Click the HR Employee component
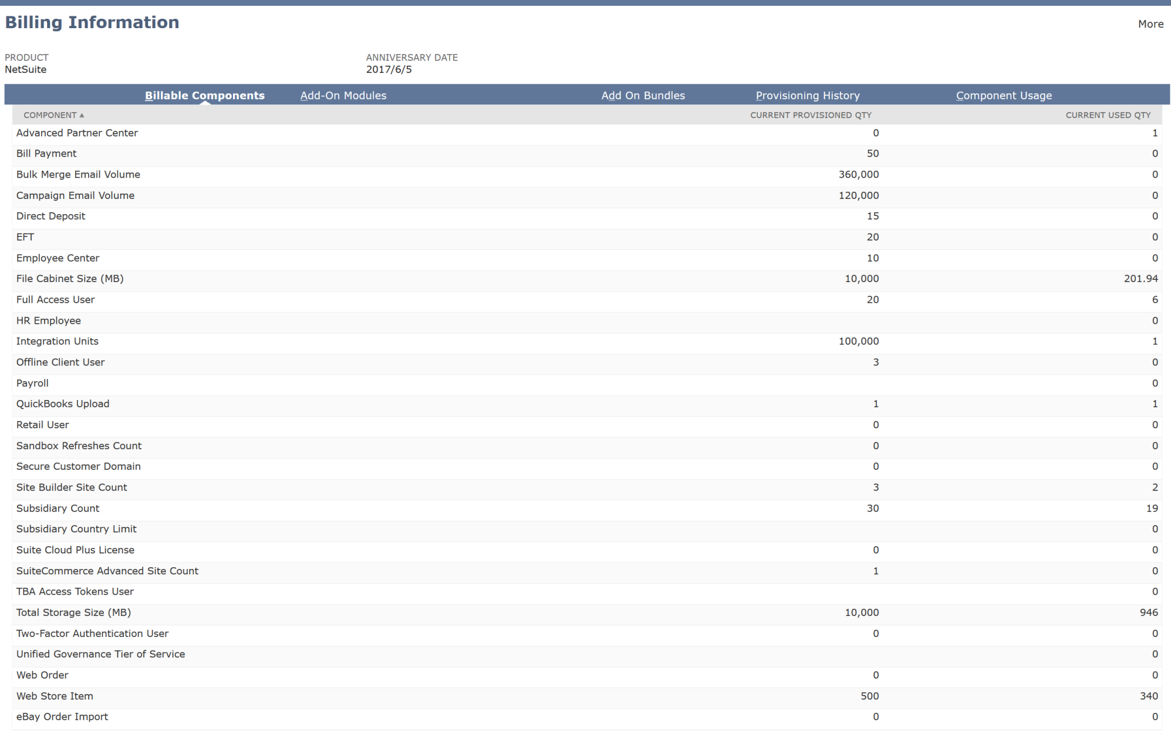 (49, 321)
